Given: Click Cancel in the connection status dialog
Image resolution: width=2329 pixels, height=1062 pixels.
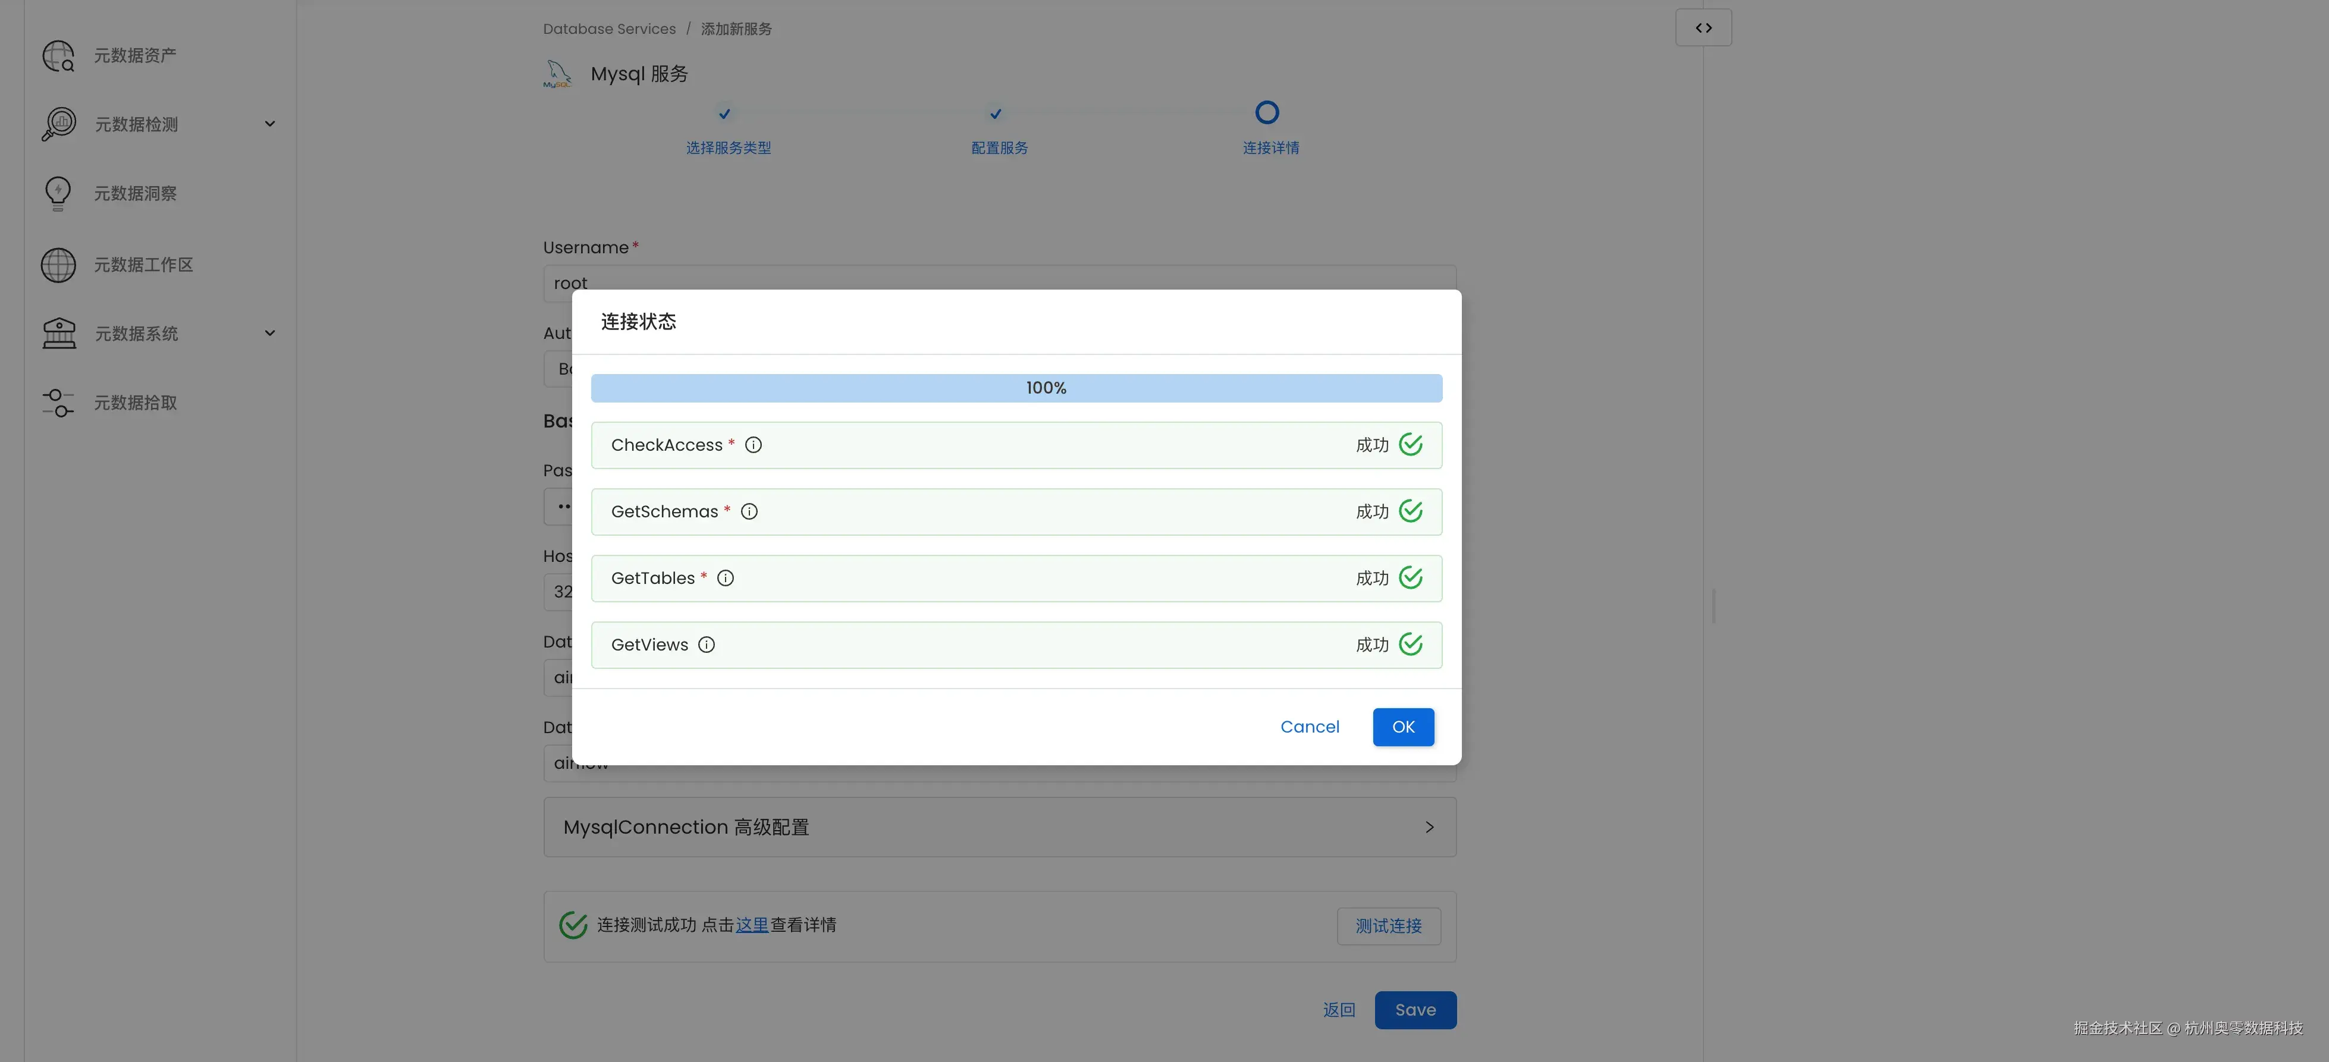Looking at the screenshot, I should (1309, 727).
